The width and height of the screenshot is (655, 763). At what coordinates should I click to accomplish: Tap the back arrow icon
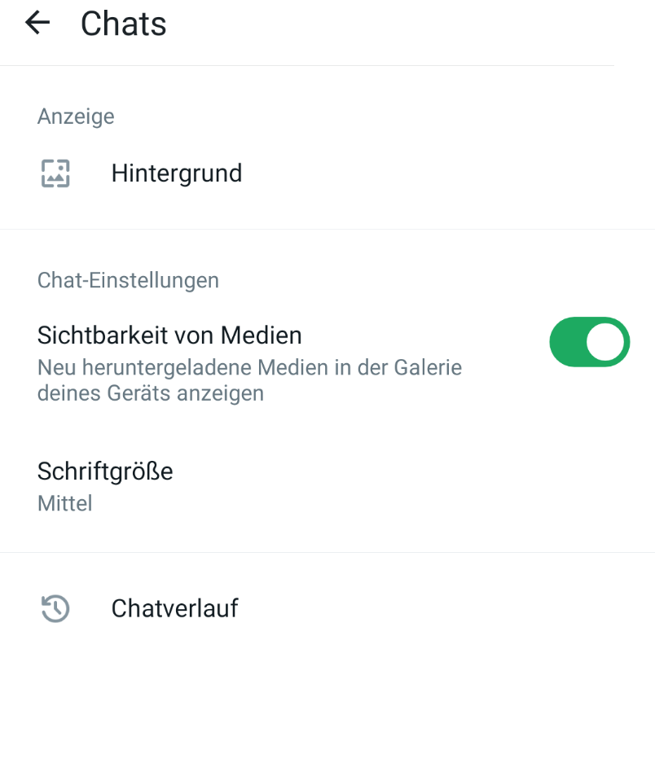click(37, 23)
